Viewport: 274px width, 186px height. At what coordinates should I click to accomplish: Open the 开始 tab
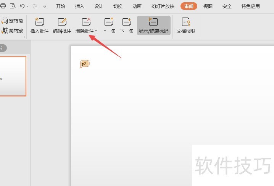pos(60,6)
